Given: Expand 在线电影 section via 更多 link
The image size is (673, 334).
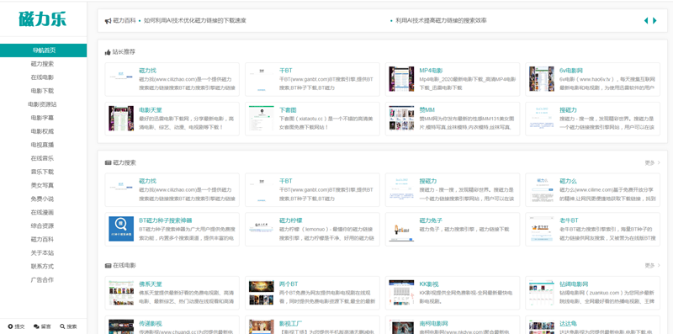Looking at the screenshot, I should coord(652,265).
